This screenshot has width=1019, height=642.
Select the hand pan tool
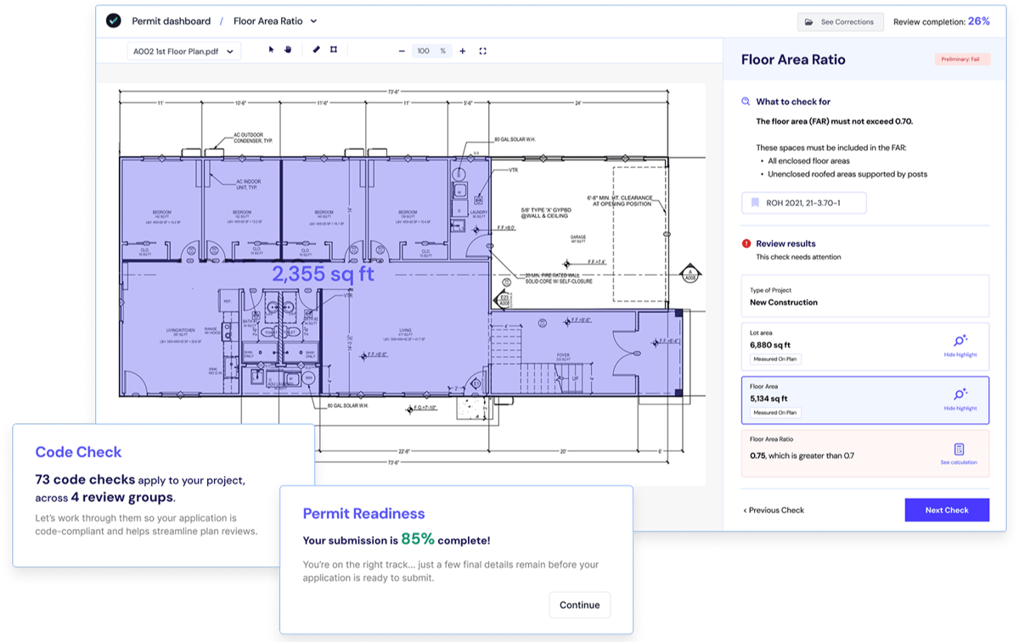[x=288, y=50]
